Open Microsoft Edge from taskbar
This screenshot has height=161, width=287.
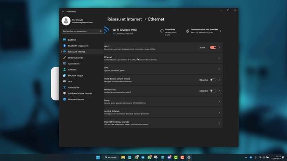(162, 157)
